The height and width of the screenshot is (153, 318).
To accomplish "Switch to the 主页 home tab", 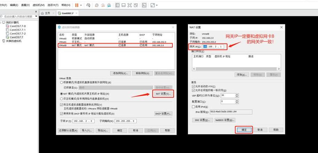I will point(45,13).
